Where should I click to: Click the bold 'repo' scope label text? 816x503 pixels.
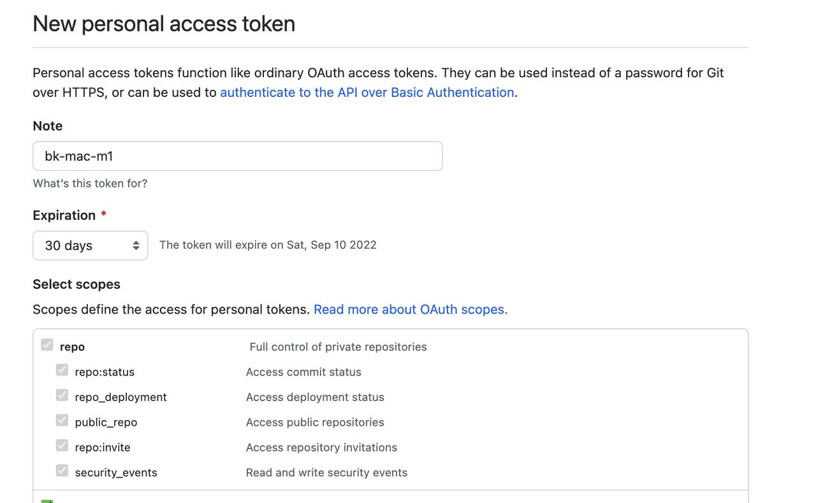[x=72, y=347]
